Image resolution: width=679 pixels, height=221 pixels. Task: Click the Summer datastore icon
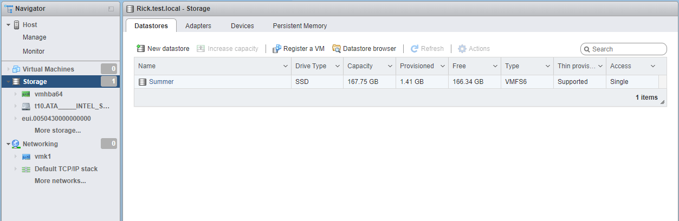coord(143,82)
